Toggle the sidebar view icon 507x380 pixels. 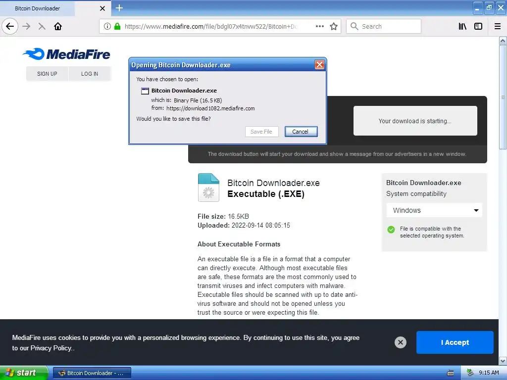tap(478, 26)
